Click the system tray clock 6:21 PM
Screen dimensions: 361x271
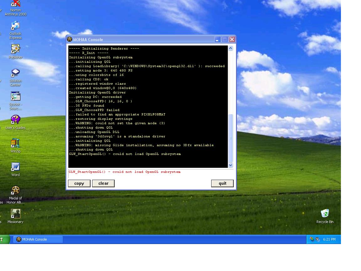click(329, 239)
